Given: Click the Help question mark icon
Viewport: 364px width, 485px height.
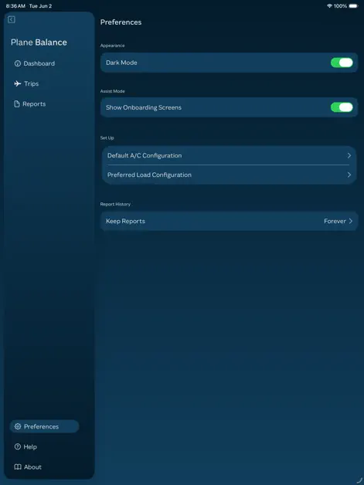Looking at the screenshot, I should [x=18, y=446].
